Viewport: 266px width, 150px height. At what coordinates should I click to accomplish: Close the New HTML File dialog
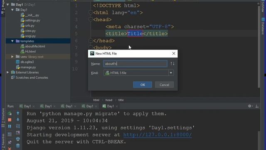pos(174,53)
